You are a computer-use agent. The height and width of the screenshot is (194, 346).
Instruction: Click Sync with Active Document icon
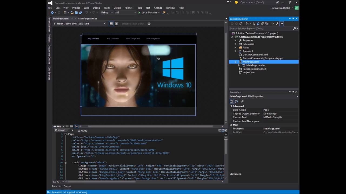pos(254,24)
